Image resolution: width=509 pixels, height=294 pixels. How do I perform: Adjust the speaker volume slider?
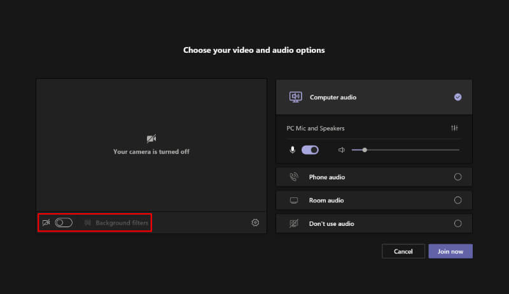point(405,150)
